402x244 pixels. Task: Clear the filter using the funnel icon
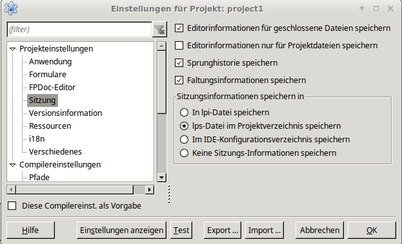pos(159,30)
